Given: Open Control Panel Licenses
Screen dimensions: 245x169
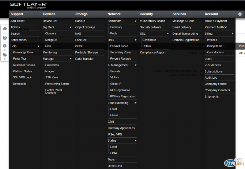Looking at the screenshot, I should [x=53, y=91].
